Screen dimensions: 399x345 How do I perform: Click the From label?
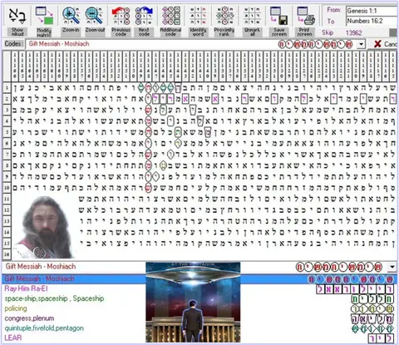[x=333, y=10]
